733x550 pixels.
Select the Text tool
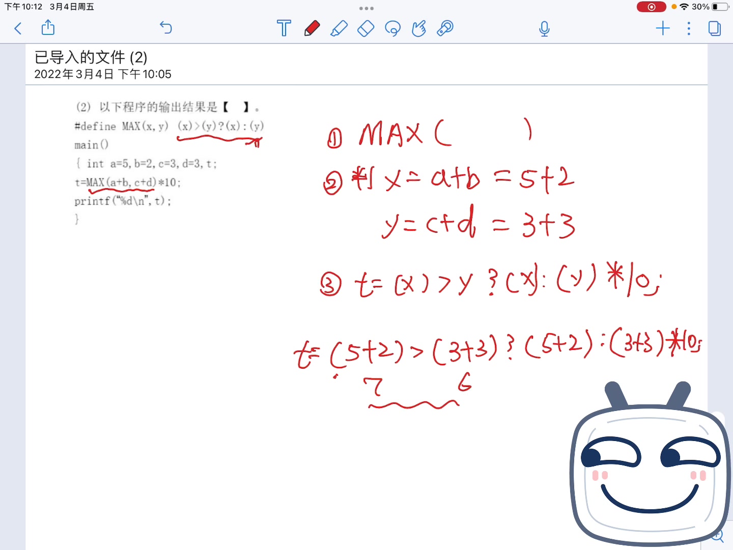(x=284, y=29)
